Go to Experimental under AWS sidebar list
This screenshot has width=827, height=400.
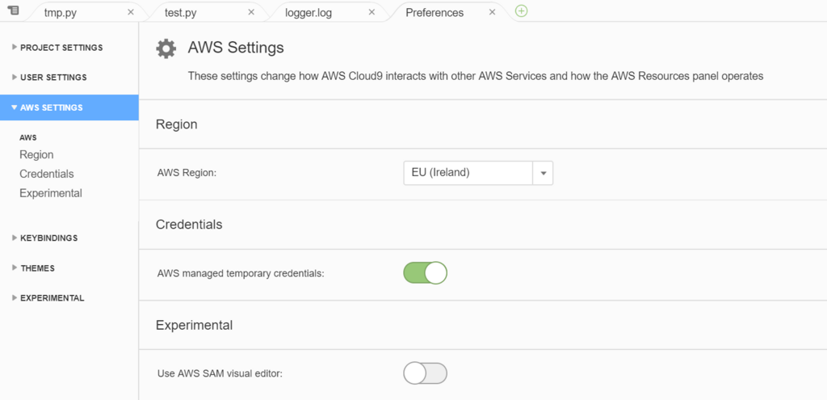(x=51, y=193)
